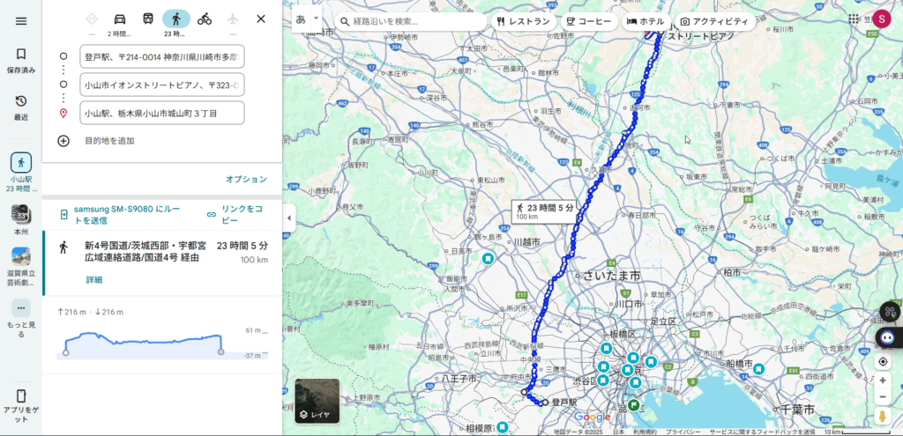903x436 pixels.
Task: Open the input method dropdown arrow
Action: (x=316, y=19)
